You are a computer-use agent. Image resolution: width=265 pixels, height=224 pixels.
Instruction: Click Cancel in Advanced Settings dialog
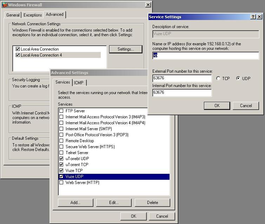coord(162,216)
